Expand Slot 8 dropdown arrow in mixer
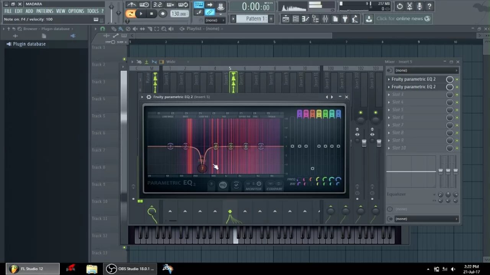 (389, 133)
